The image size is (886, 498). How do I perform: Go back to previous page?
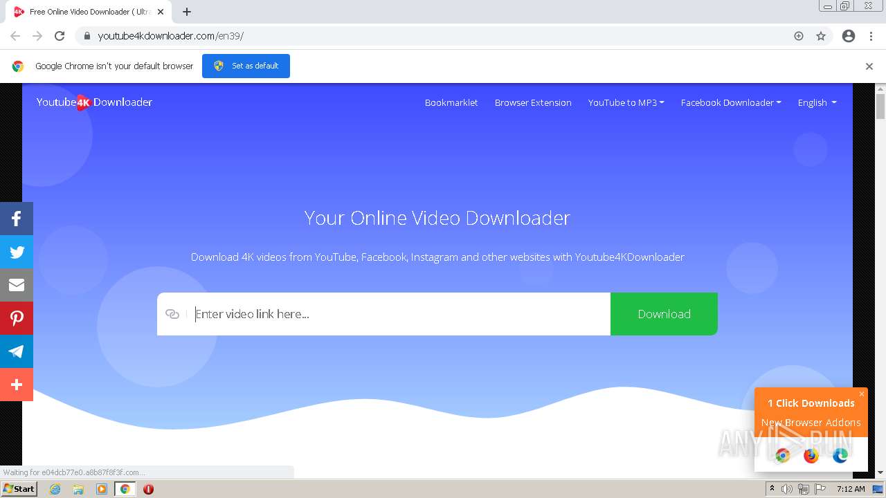pyautogui.click(x=15, y=36)
